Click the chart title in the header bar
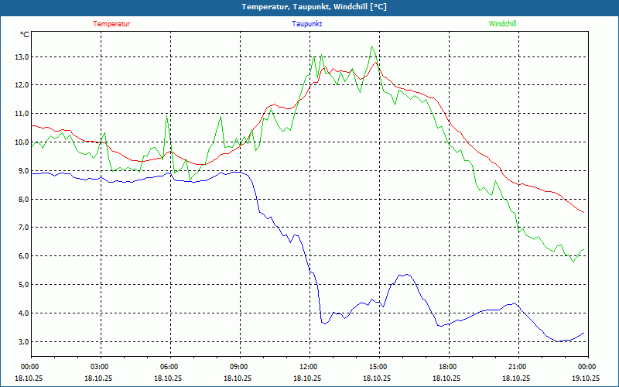The width and height of the screenshot is (619, 387). pos(309,7)
